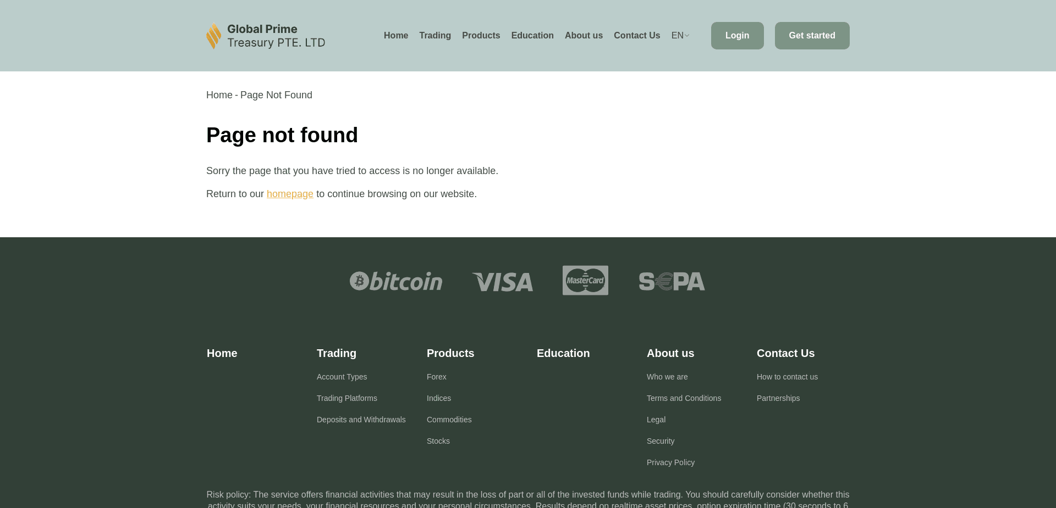The height and width of the screenshot is (508, 1056).
Task: Open the Trading navigation menu
Action: (435, 35)
